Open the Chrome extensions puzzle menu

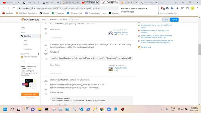pos(177,8)
